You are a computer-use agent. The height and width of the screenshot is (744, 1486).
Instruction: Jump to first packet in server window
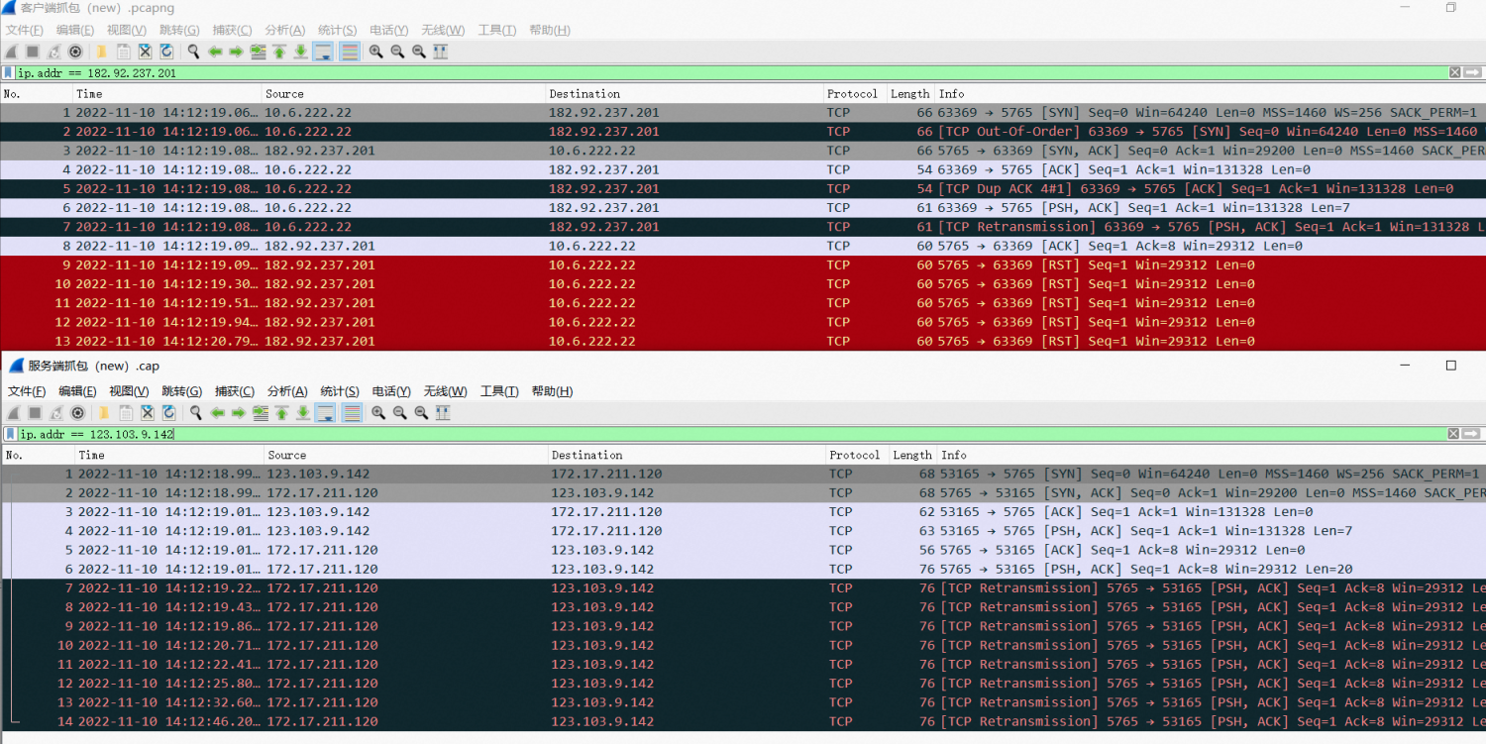281,413
